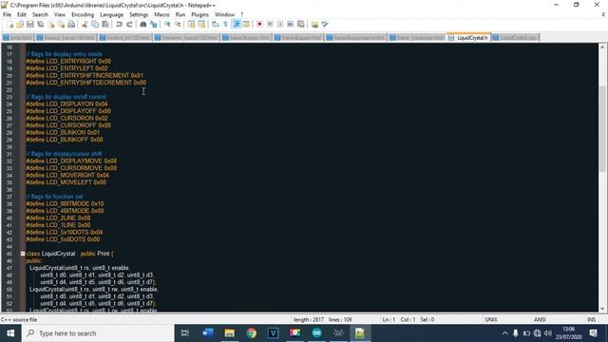Open the Settings menu
Viewport: 608px width, 342px height.
coord(139,14)
